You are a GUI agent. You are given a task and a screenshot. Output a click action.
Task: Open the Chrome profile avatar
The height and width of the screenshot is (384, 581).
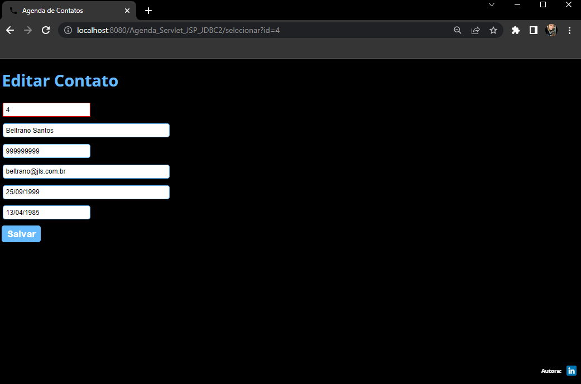click(x=551, y=30)
